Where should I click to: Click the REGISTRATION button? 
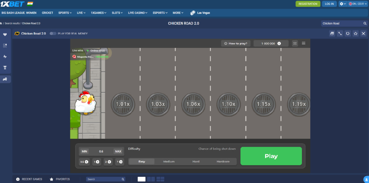click(308, 4)
